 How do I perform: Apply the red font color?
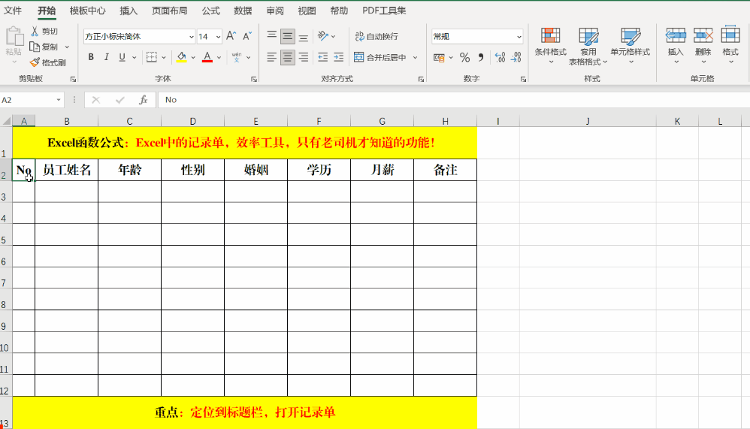click(207, 57)
